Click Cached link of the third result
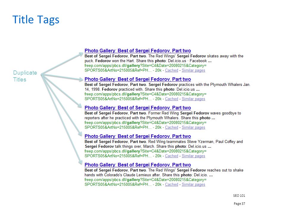286x214 pixels. tap(172, 128)
